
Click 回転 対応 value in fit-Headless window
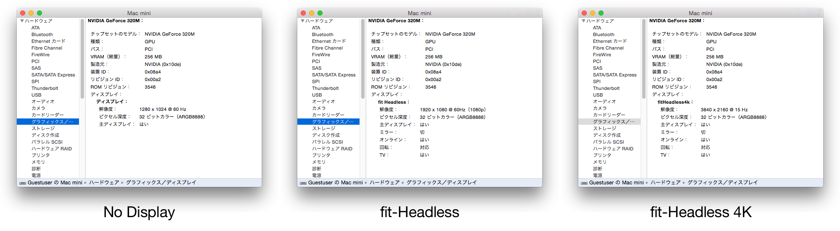(425, 147)
